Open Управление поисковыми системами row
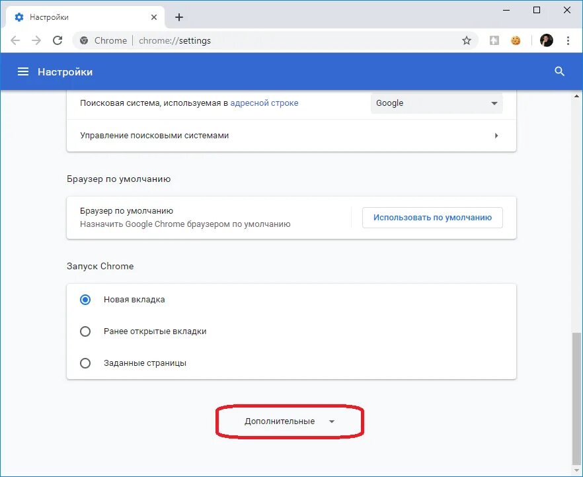The width and height of the screenshot is (583, 477). pos(291,136)
